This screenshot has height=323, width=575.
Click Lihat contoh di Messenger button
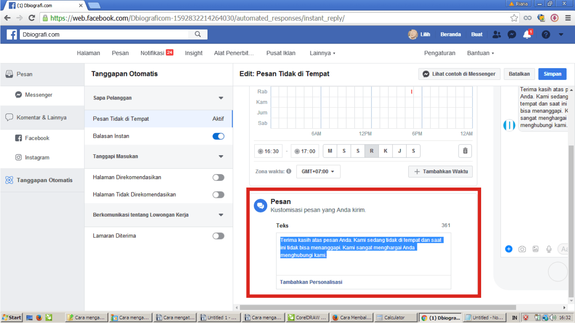point(460,74)
